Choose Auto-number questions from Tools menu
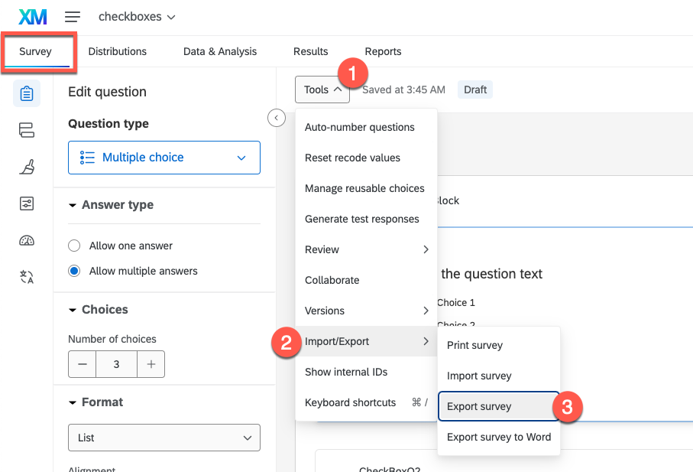 click(x=367, y=127)
